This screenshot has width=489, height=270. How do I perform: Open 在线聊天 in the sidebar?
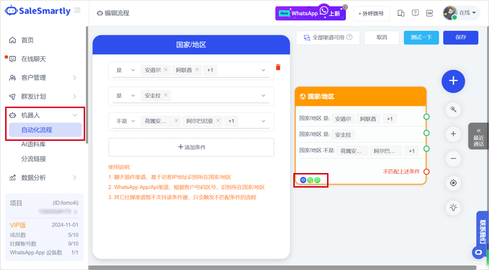pos(33,59)
